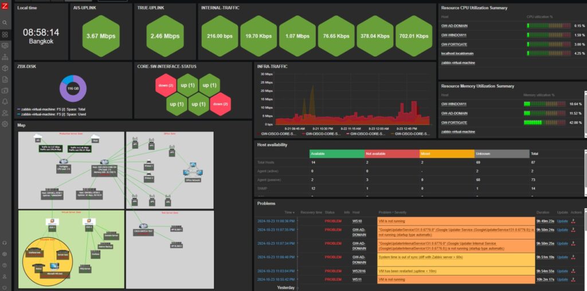Sort problems using the Time column header
The width and height of the screenshot is (587, 291).
pos(289,212)
